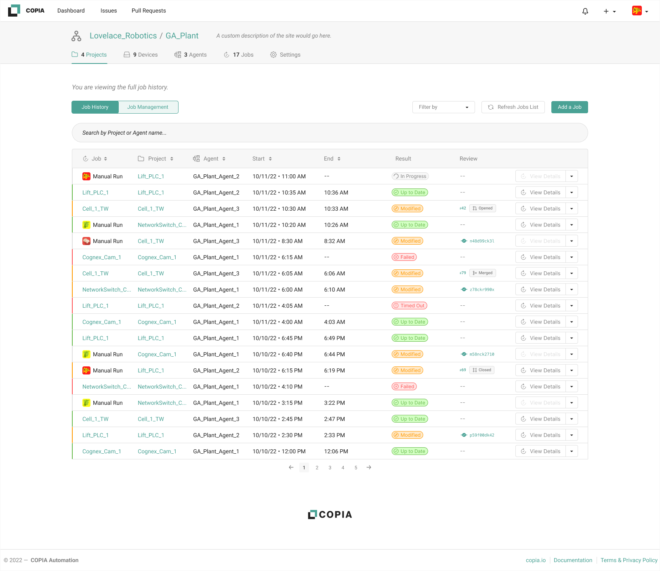Select the Job History toggle
Image resolution: width=660 pixels, height=571 pixels.
point(95,107)
